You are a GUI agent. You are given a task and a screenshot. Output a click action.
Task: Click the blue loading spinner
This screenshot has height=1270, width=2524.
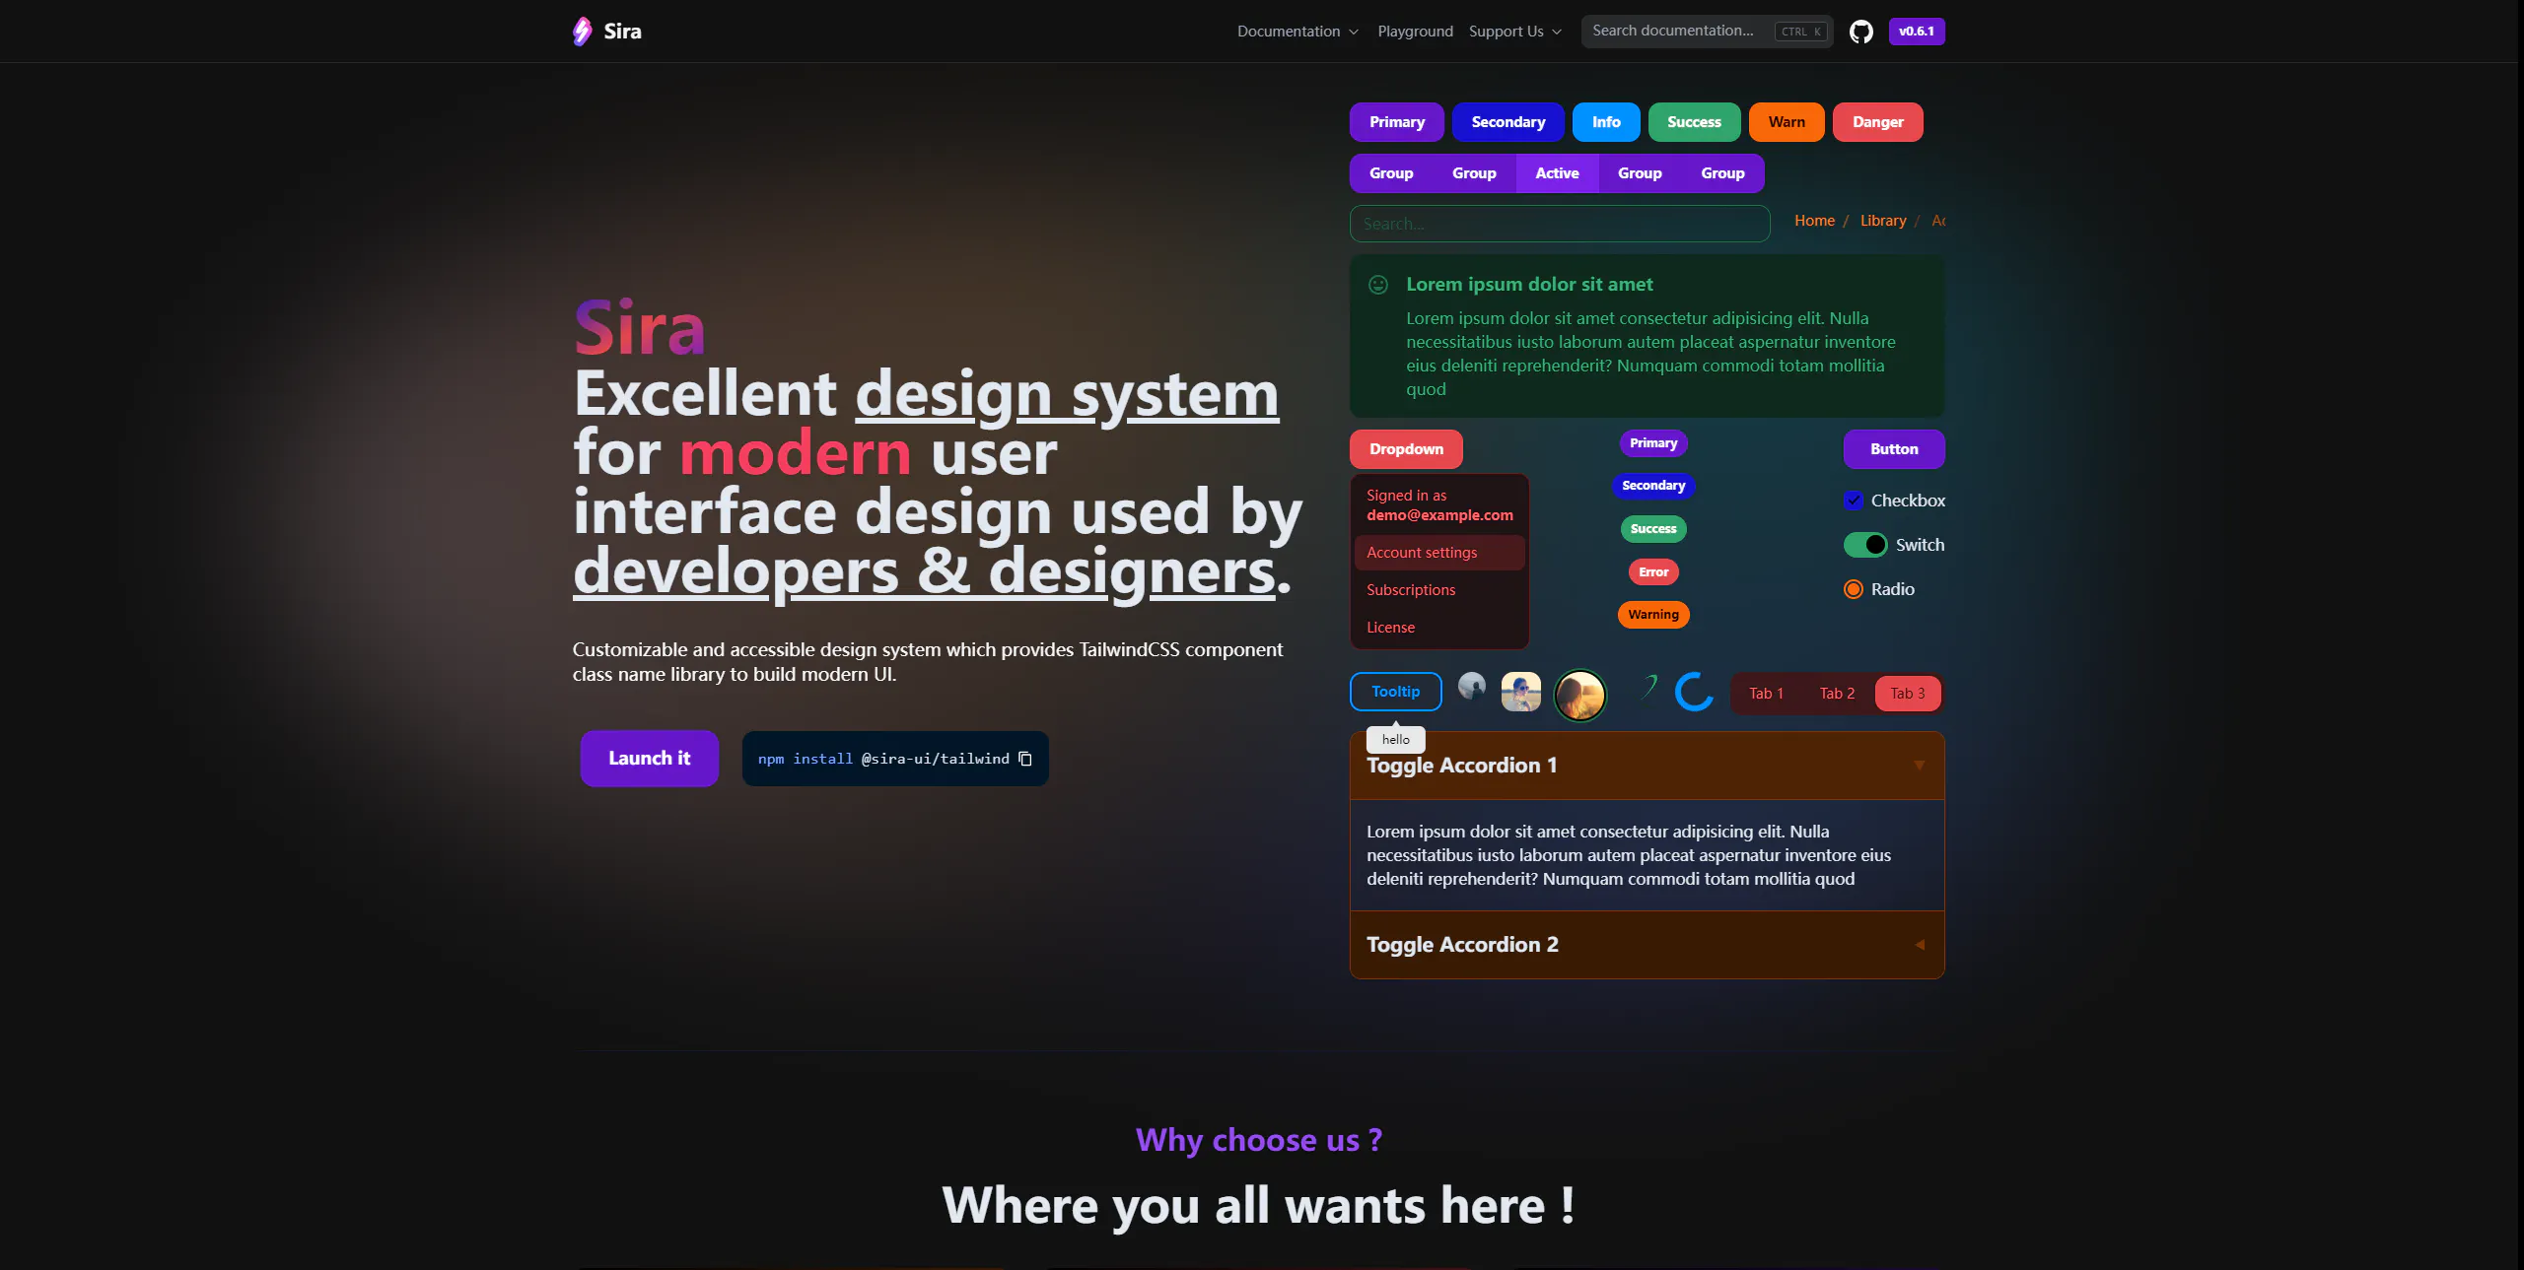pos(1695,692)
